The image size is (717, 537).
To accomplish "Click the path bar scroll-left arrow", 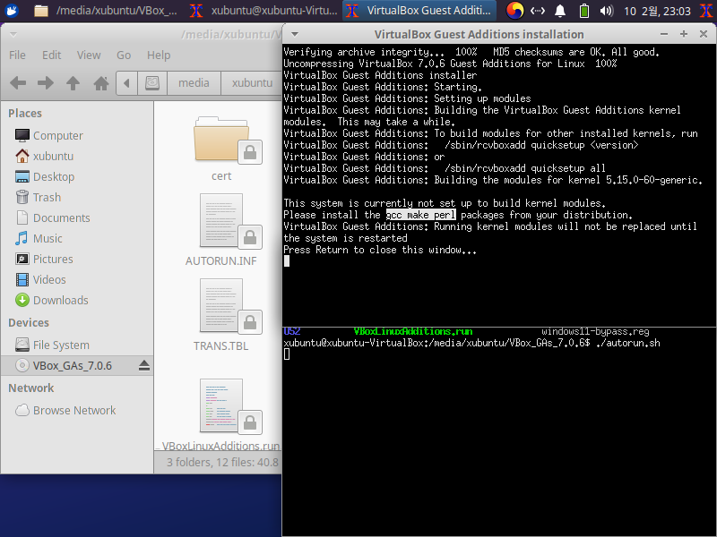I will tap(126, 83).
